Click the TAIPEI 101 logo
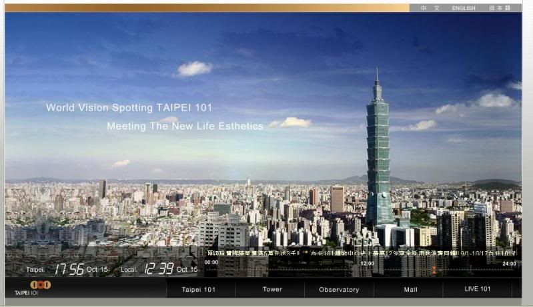Viewport: 533px width, 307px height. (x=32, y=288)
